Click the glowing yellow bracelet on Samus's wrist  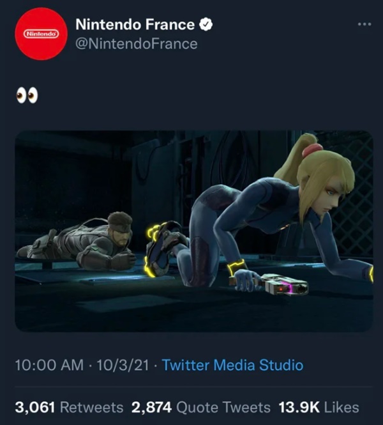click(x=237, y=266)
